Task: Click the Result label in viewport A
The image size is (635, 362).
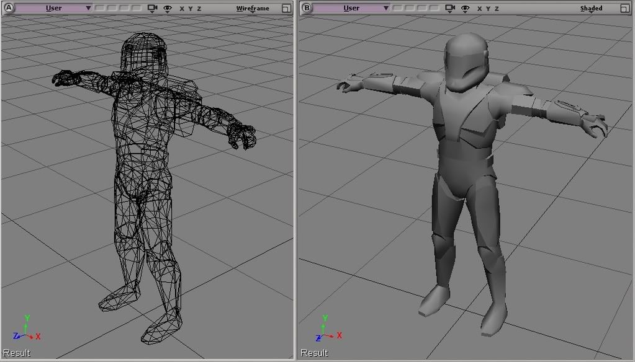Action: point(17,353)
